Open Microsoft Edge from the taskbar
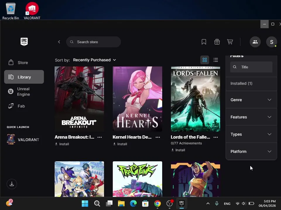Screen dimensions: 281x210 tap(133, 203)
